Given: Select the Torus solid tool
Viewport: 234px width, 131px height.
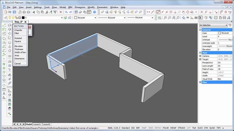Looking at the screenshot, I should click(10, 56).
